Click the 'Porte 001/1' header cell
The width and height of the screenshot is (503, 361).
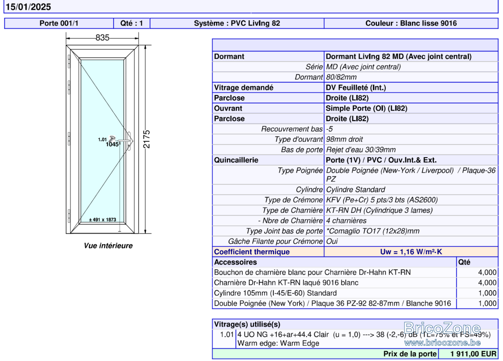click(x=59, y=23)
